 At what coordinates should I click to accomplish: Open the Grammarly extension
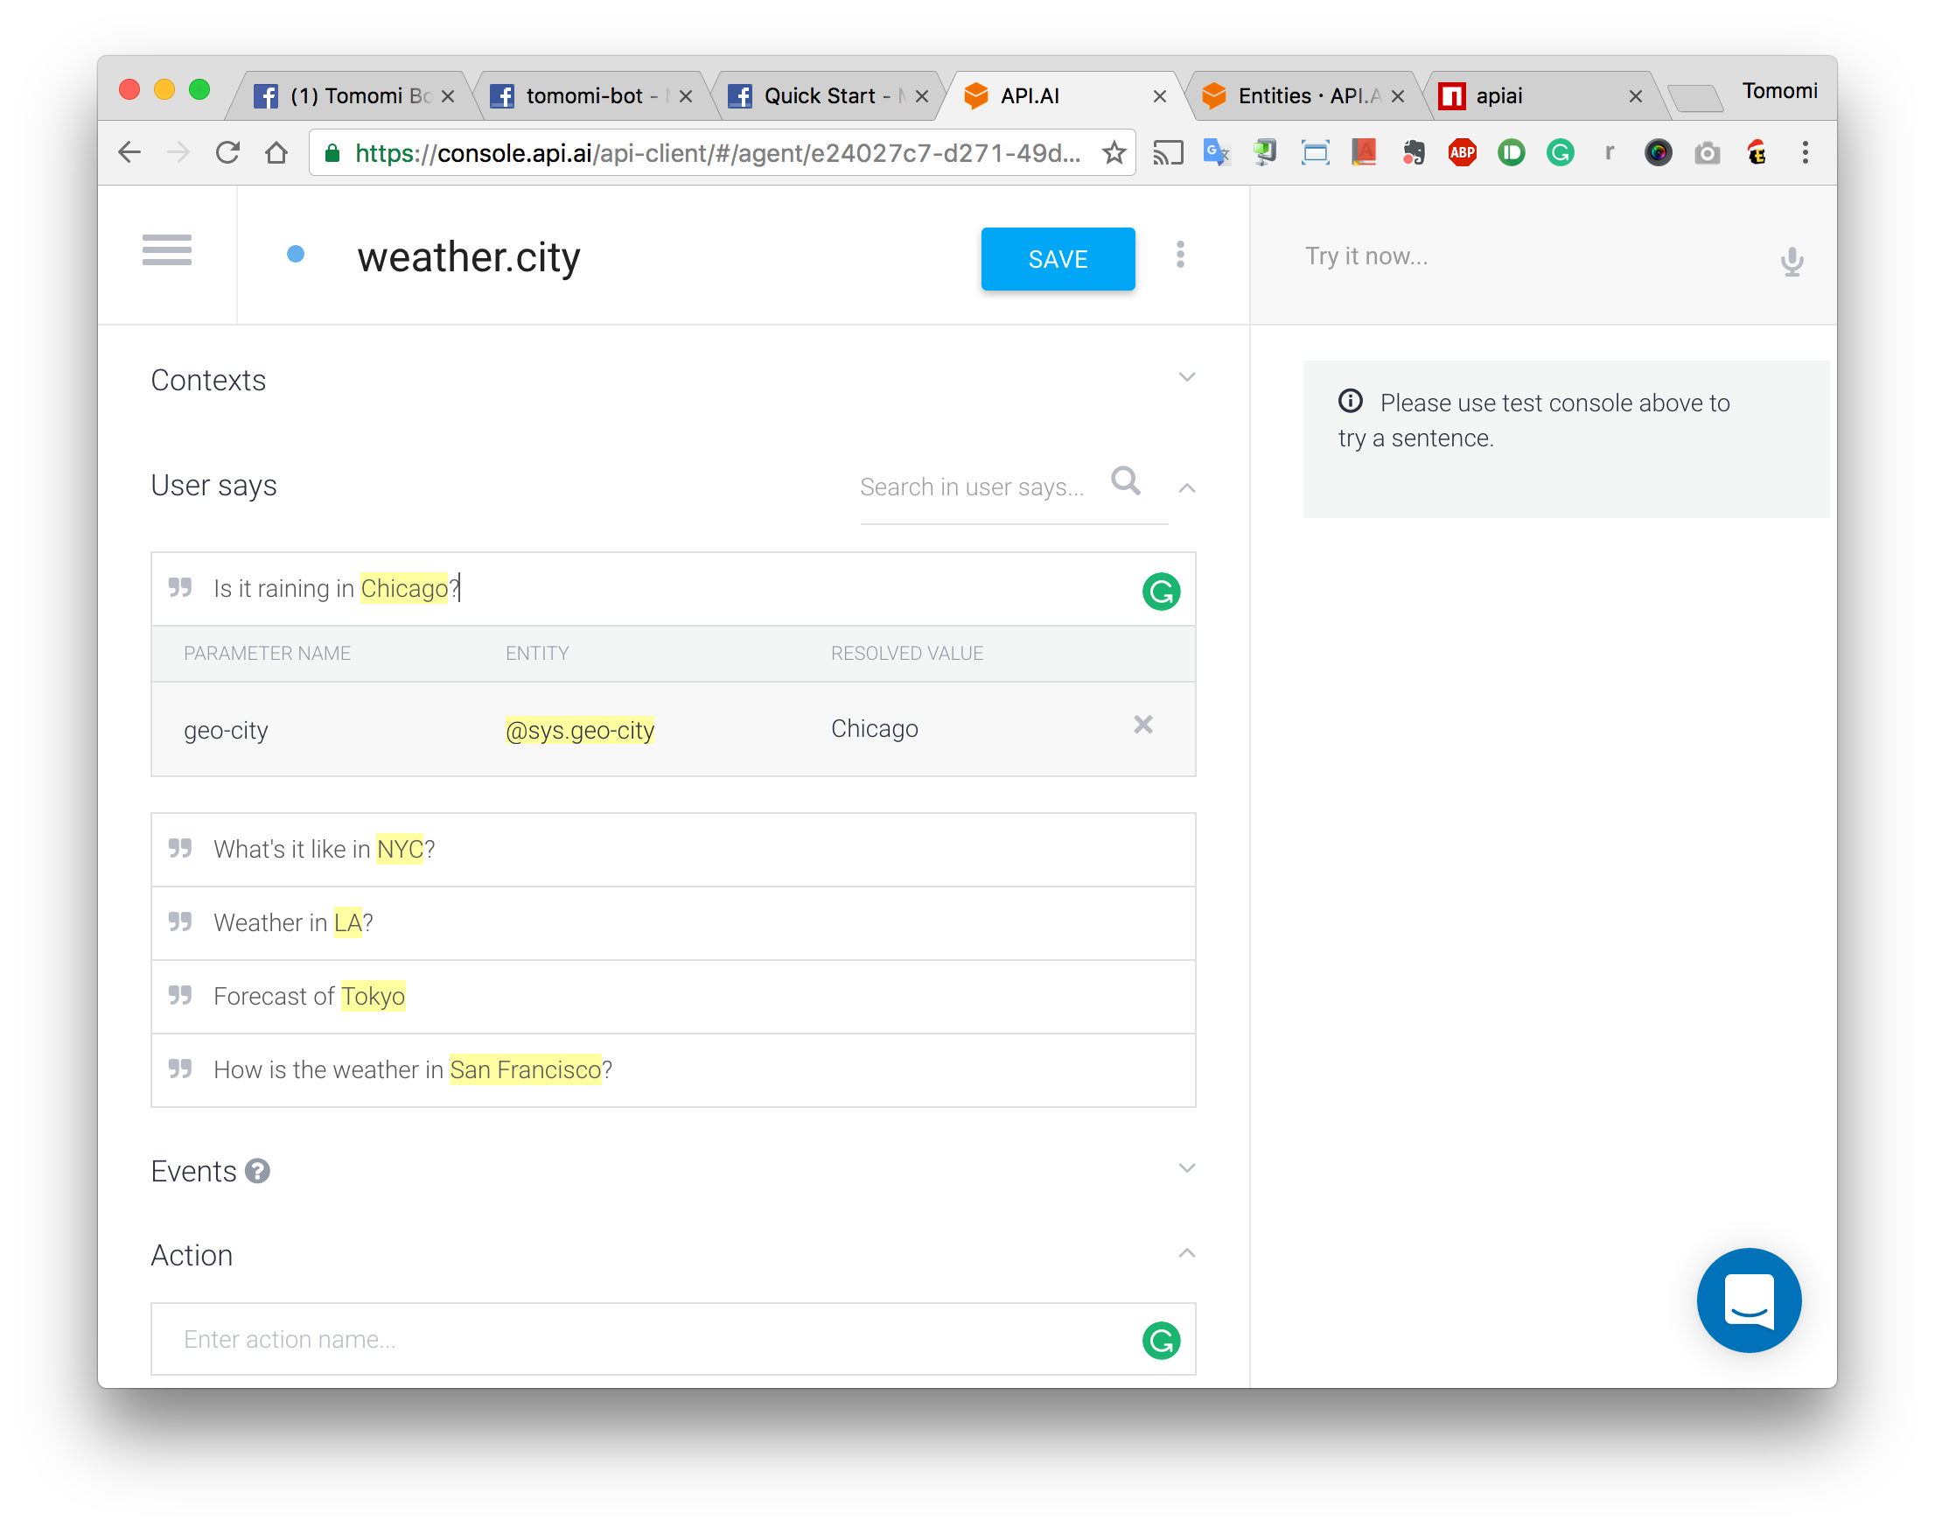(1561, 152)
